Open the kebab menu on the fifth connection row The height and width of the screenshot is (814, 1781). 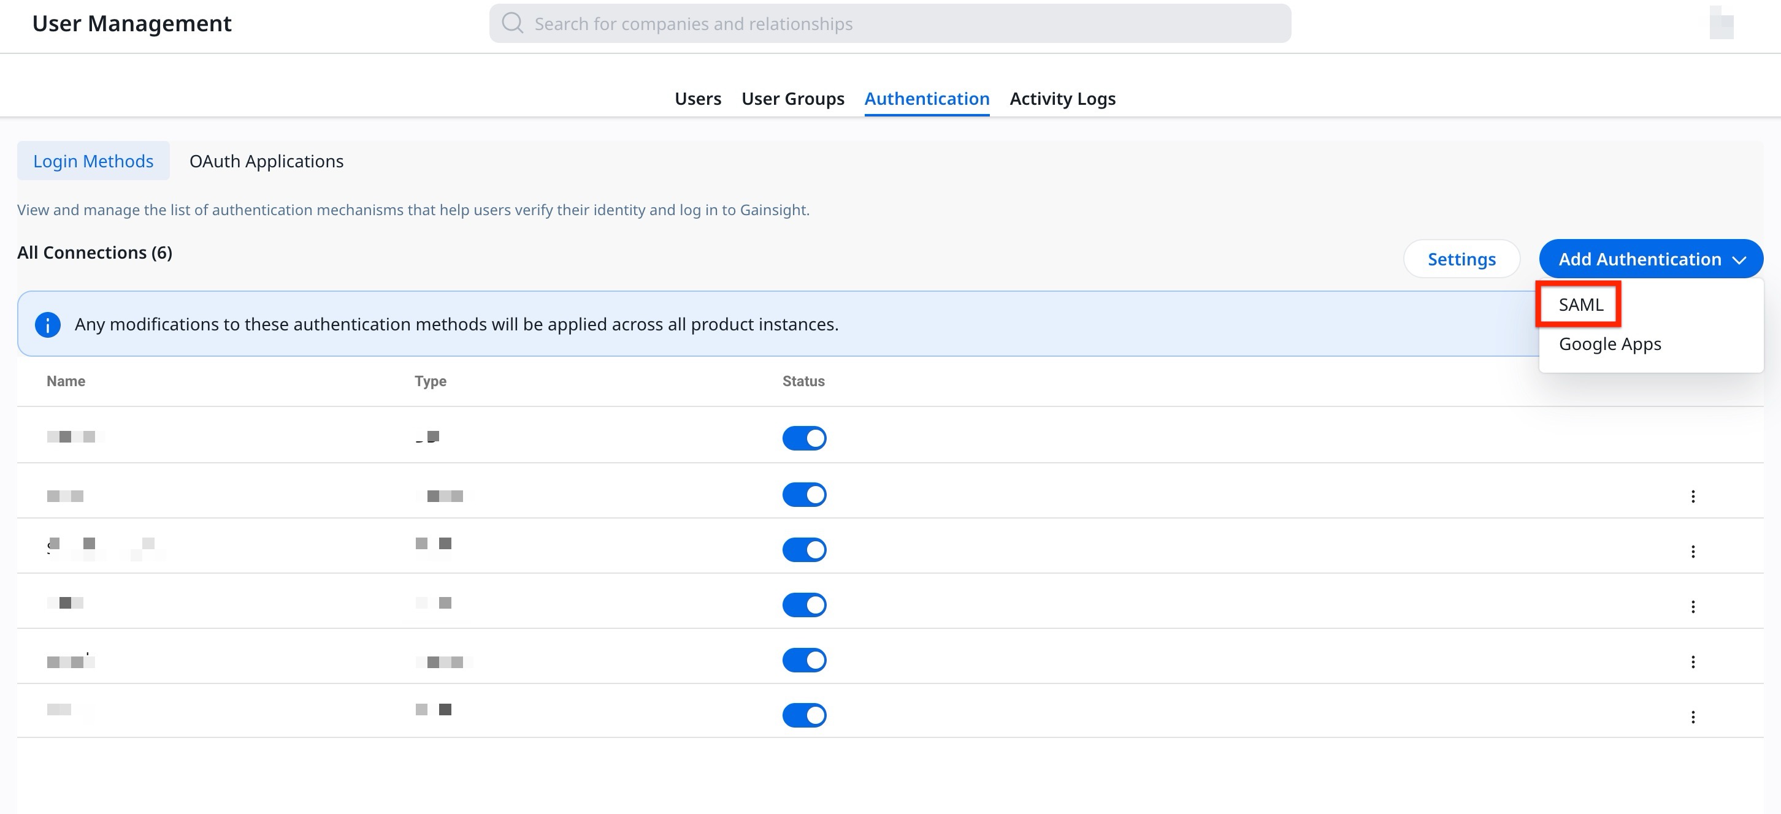pos(1693,661)
